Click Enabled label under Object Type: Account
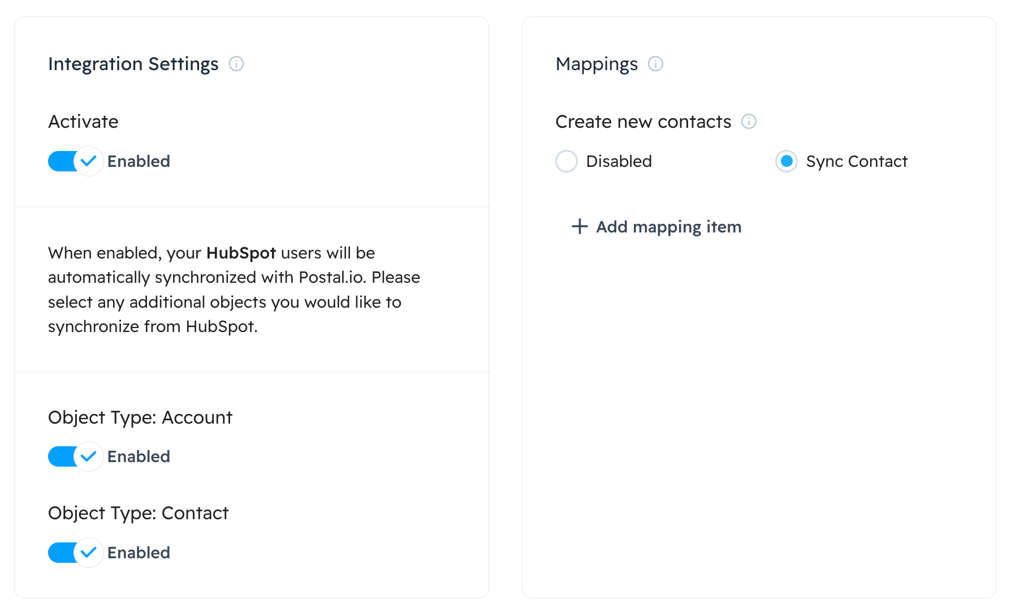This screenshot has width=1011, height=612. (x=139, y=456)
